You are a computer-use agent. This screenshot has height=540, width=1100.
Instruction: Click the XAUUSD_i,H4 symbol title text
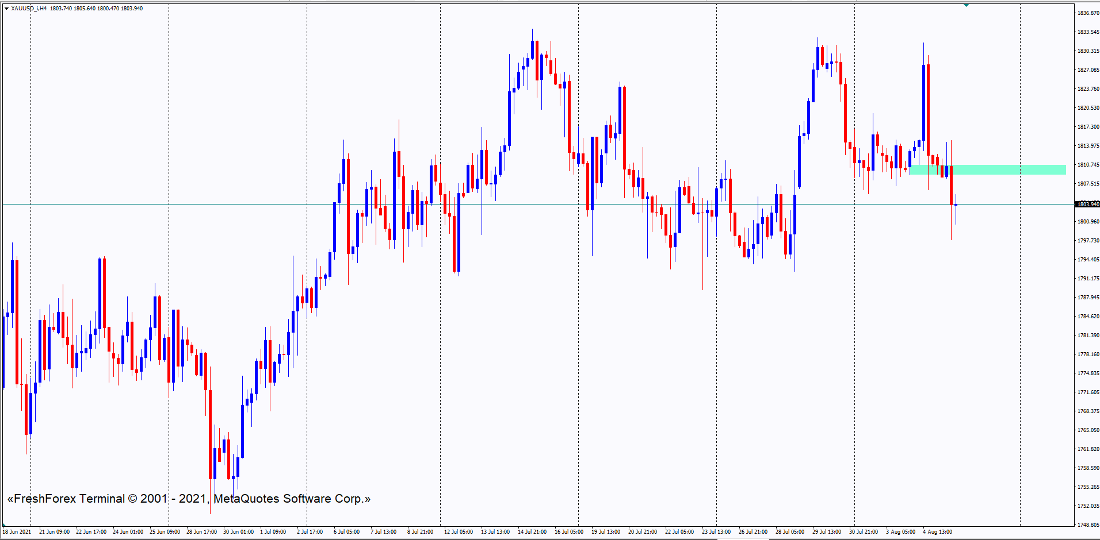[29, 9]
